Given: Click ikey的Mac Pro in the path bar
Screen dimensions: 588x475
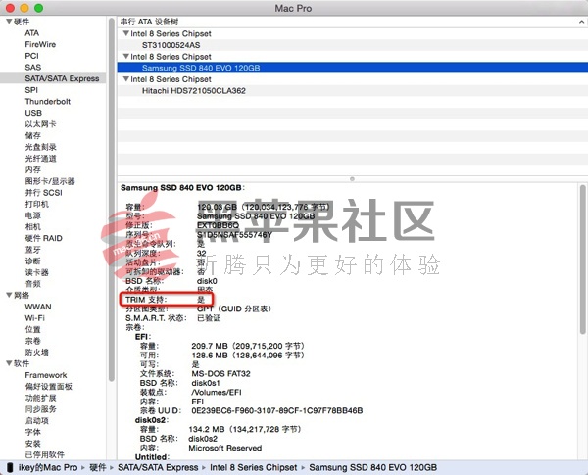Looking at the screenshot, I should pos(48,467).
